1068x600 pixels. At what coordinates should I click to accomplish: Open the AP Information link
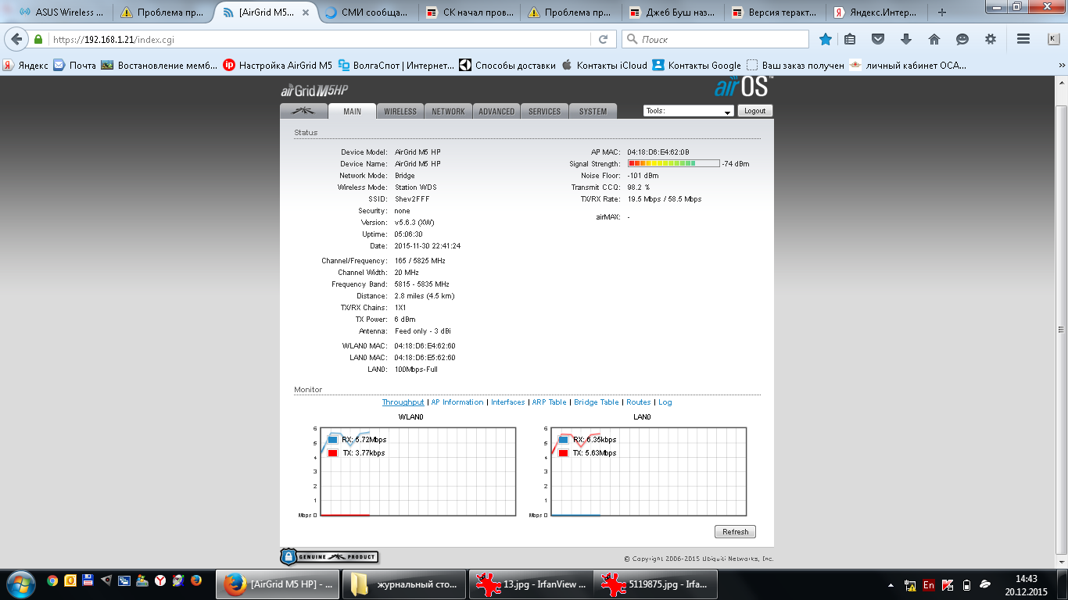tap(457, 402)
